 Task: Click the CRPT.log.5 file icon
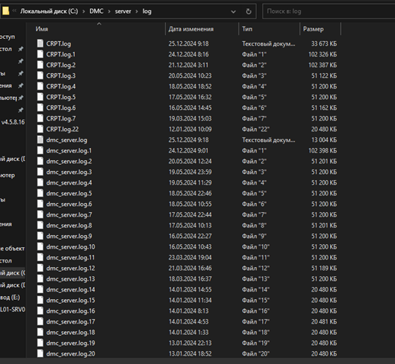(x=40, y=97)
